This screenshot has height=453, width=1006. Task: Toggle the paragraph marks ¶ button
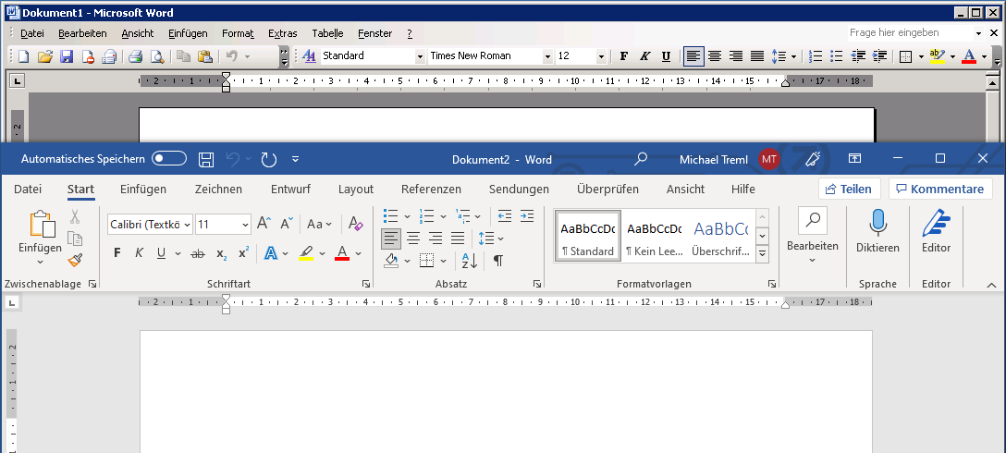[497, 261]
